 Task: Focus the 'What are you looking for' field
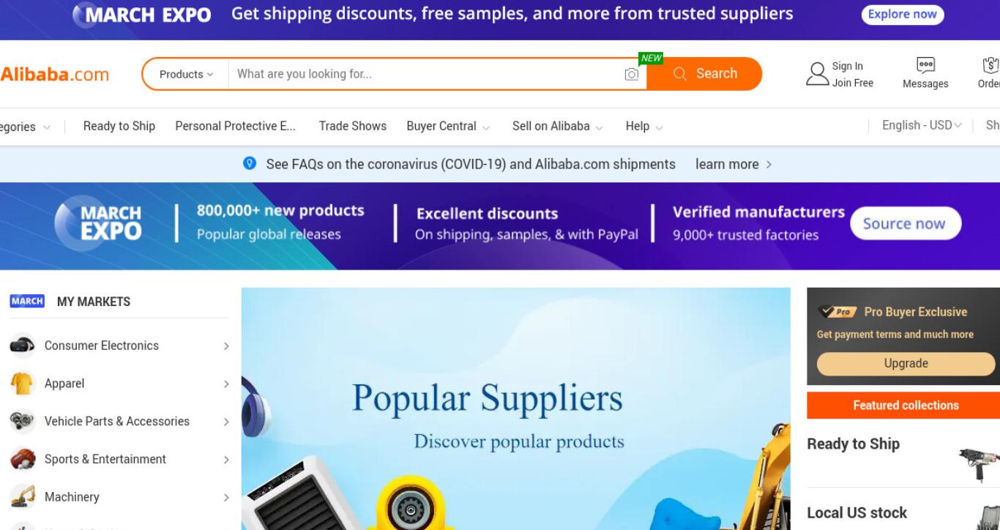point(425,74)
